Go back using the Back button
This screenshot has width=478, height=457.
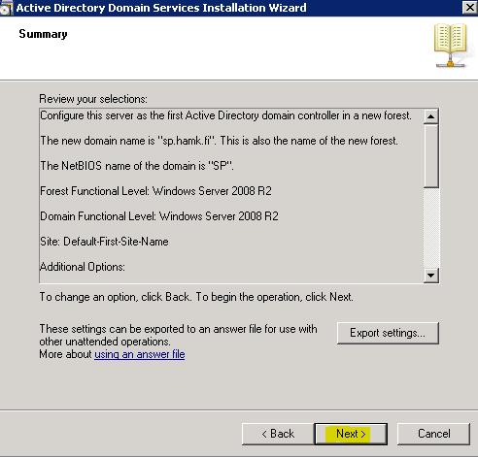(x=278, y=434)
